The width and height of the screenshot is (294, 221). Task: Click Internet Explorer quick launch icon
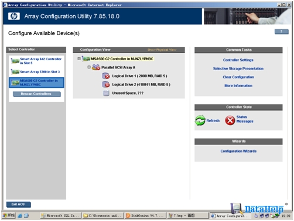pos(20,216)
